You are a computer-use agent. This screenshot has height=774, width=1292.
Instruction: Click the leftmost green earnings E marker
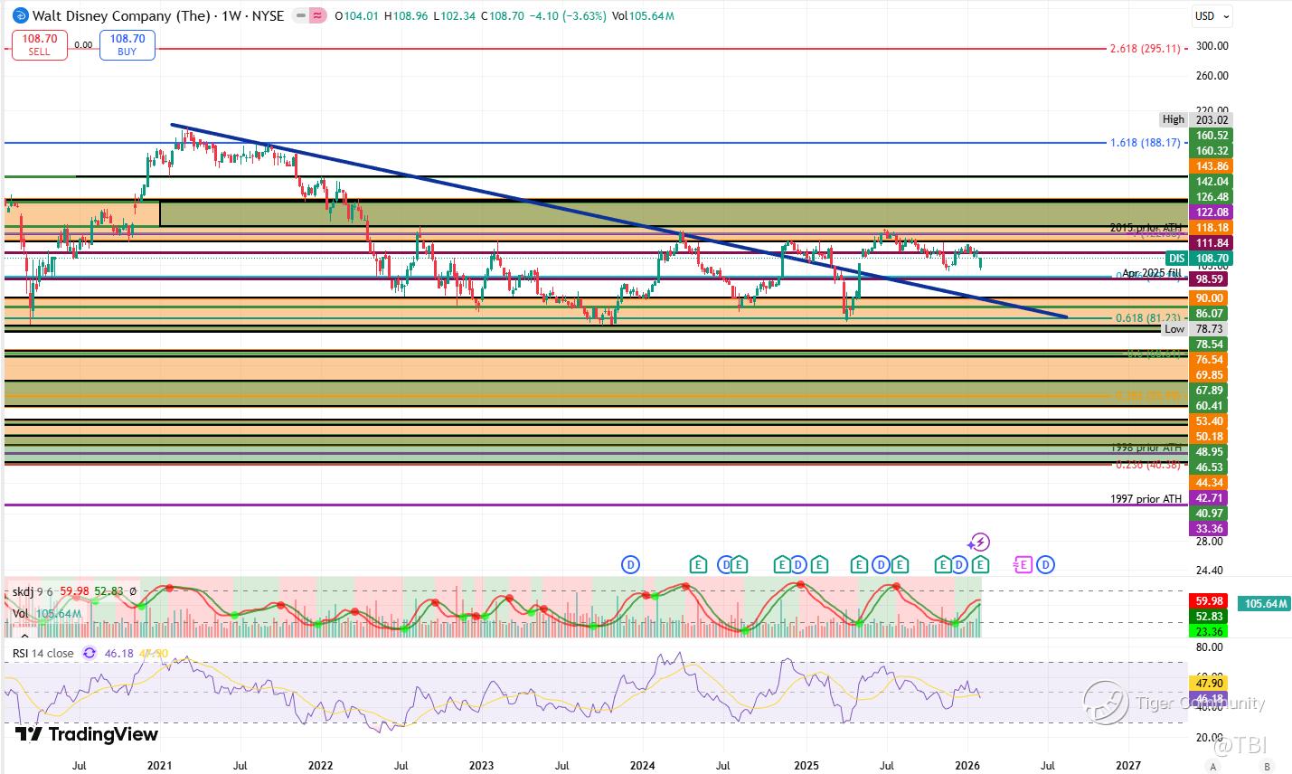coord(698,565)
